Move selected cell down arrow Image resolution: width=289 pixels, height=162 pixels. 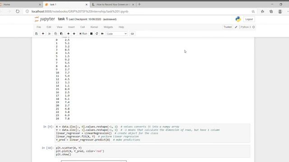point(74,34)
